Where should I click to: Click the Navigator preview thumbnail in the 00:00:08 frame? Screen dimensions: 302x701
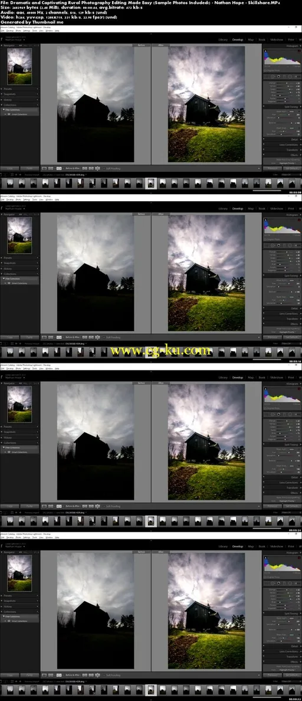pos(19,67)
